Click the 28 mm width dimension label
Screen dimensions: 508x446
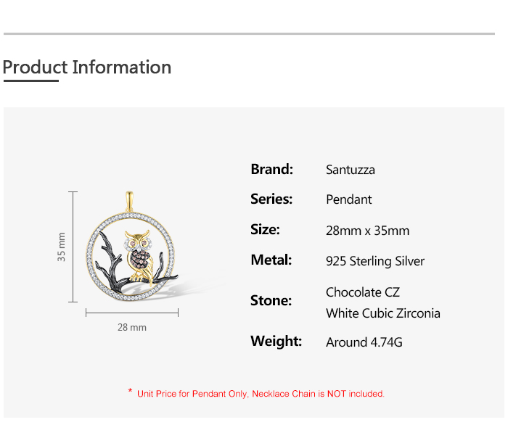click(132, 328)
